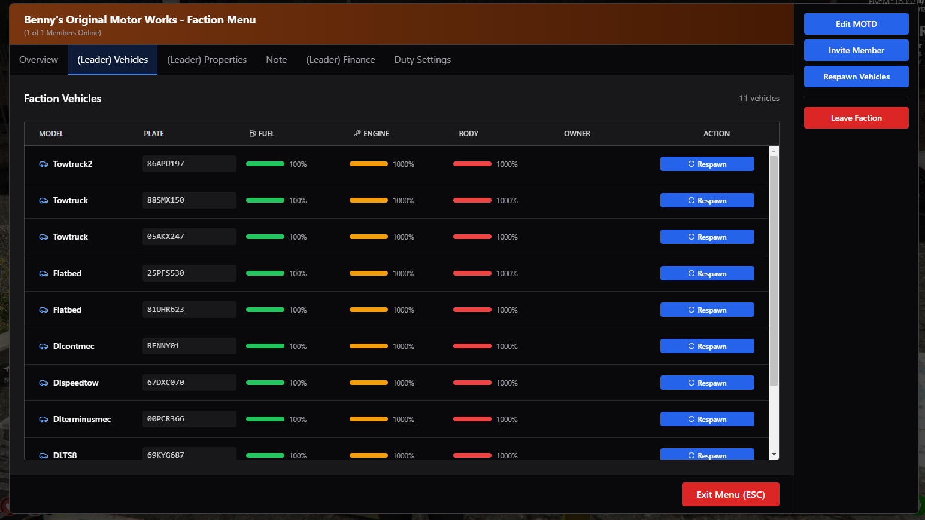Click the car icon next to Towtruck2
Viewport: 925px width, 520px height.
[44, 164]
